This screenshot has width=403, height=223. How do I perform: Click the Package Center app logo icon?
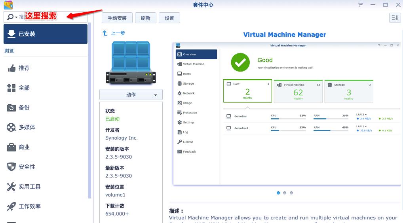coord(8,5)
